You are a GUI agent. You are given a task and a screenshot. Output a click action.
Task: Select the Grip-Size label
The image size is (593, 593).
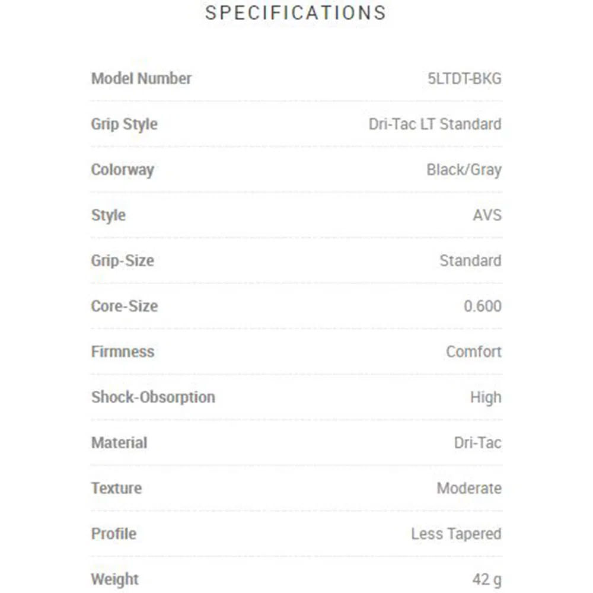123,262
